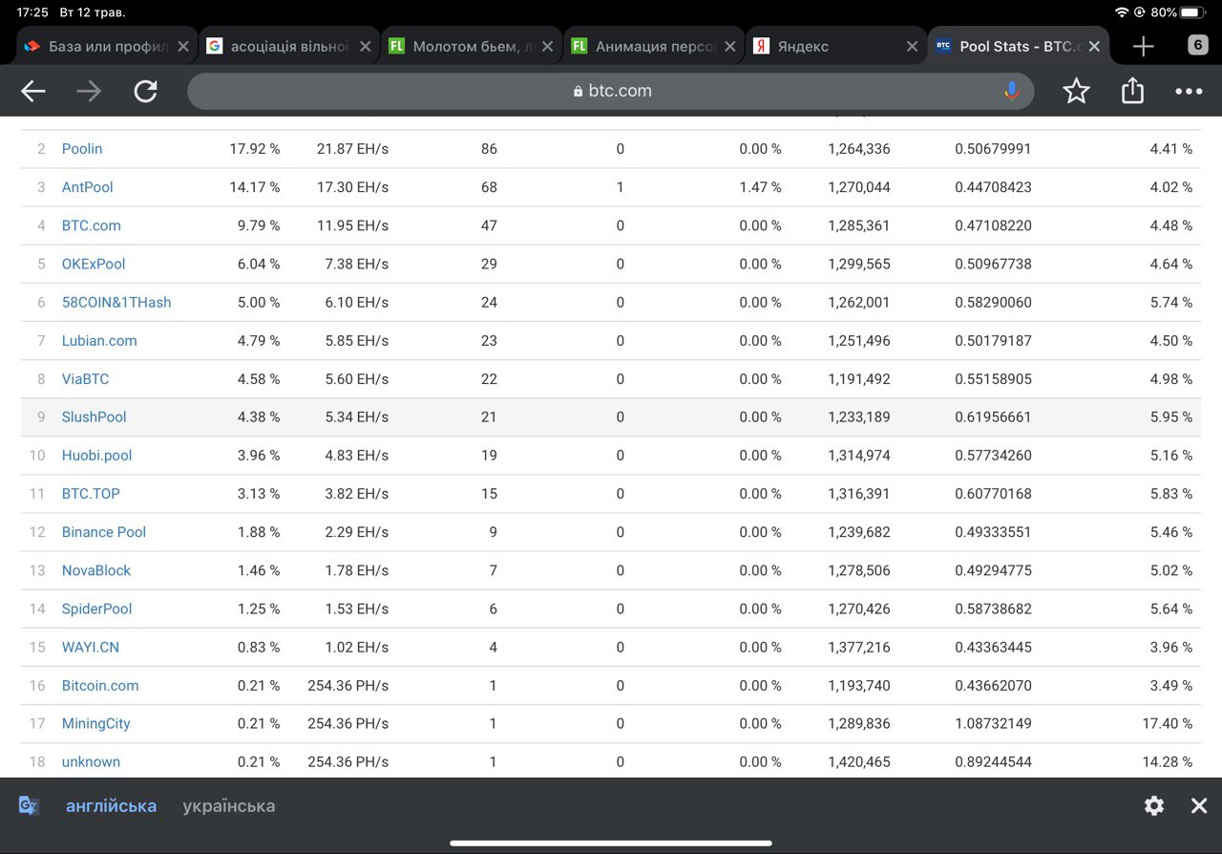1222x854 pixels.
Task: Open the BTC.TOP link
Action: [x=91, y=494]
